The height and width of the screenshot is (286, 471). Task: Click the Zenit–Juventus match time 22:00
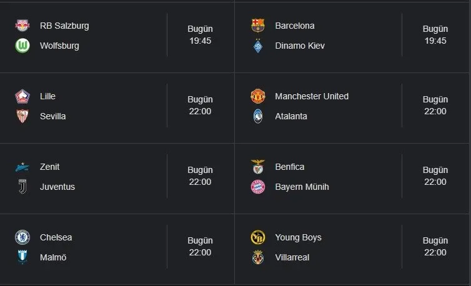(x=200, y=182)
